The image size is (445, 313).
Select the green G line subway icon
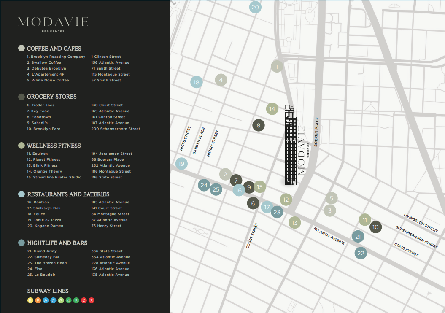62,300
